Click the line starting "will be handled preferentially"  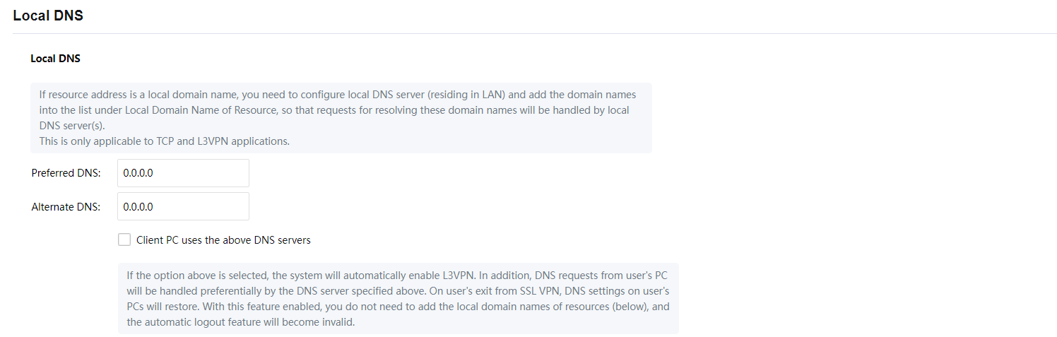pos(398,291)
